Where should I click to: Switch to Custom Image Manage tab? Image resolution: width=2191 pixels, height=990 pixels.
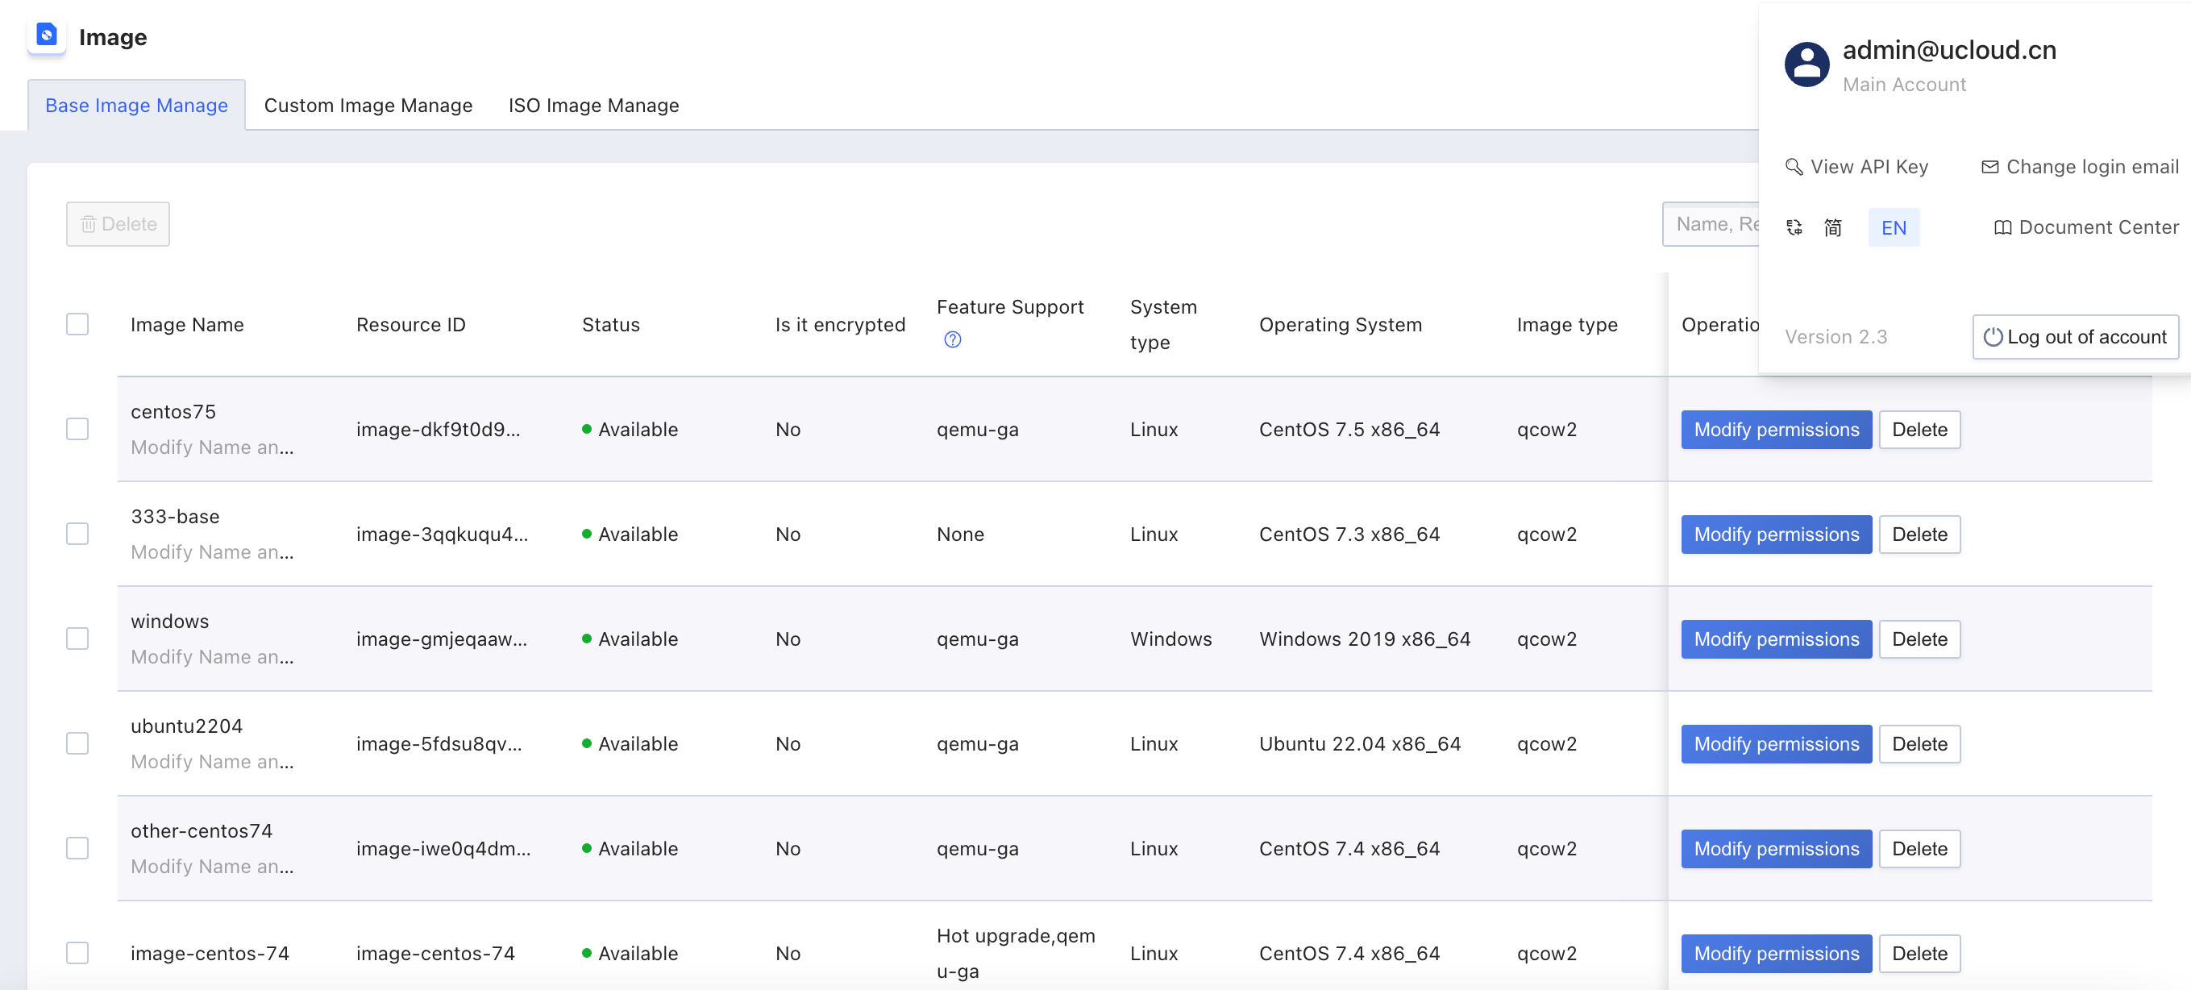point(368,106)
